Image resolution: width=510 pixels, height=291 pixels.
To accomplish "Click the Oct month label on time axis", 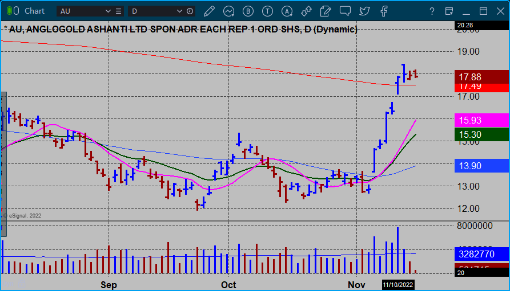I will point(228,285).
